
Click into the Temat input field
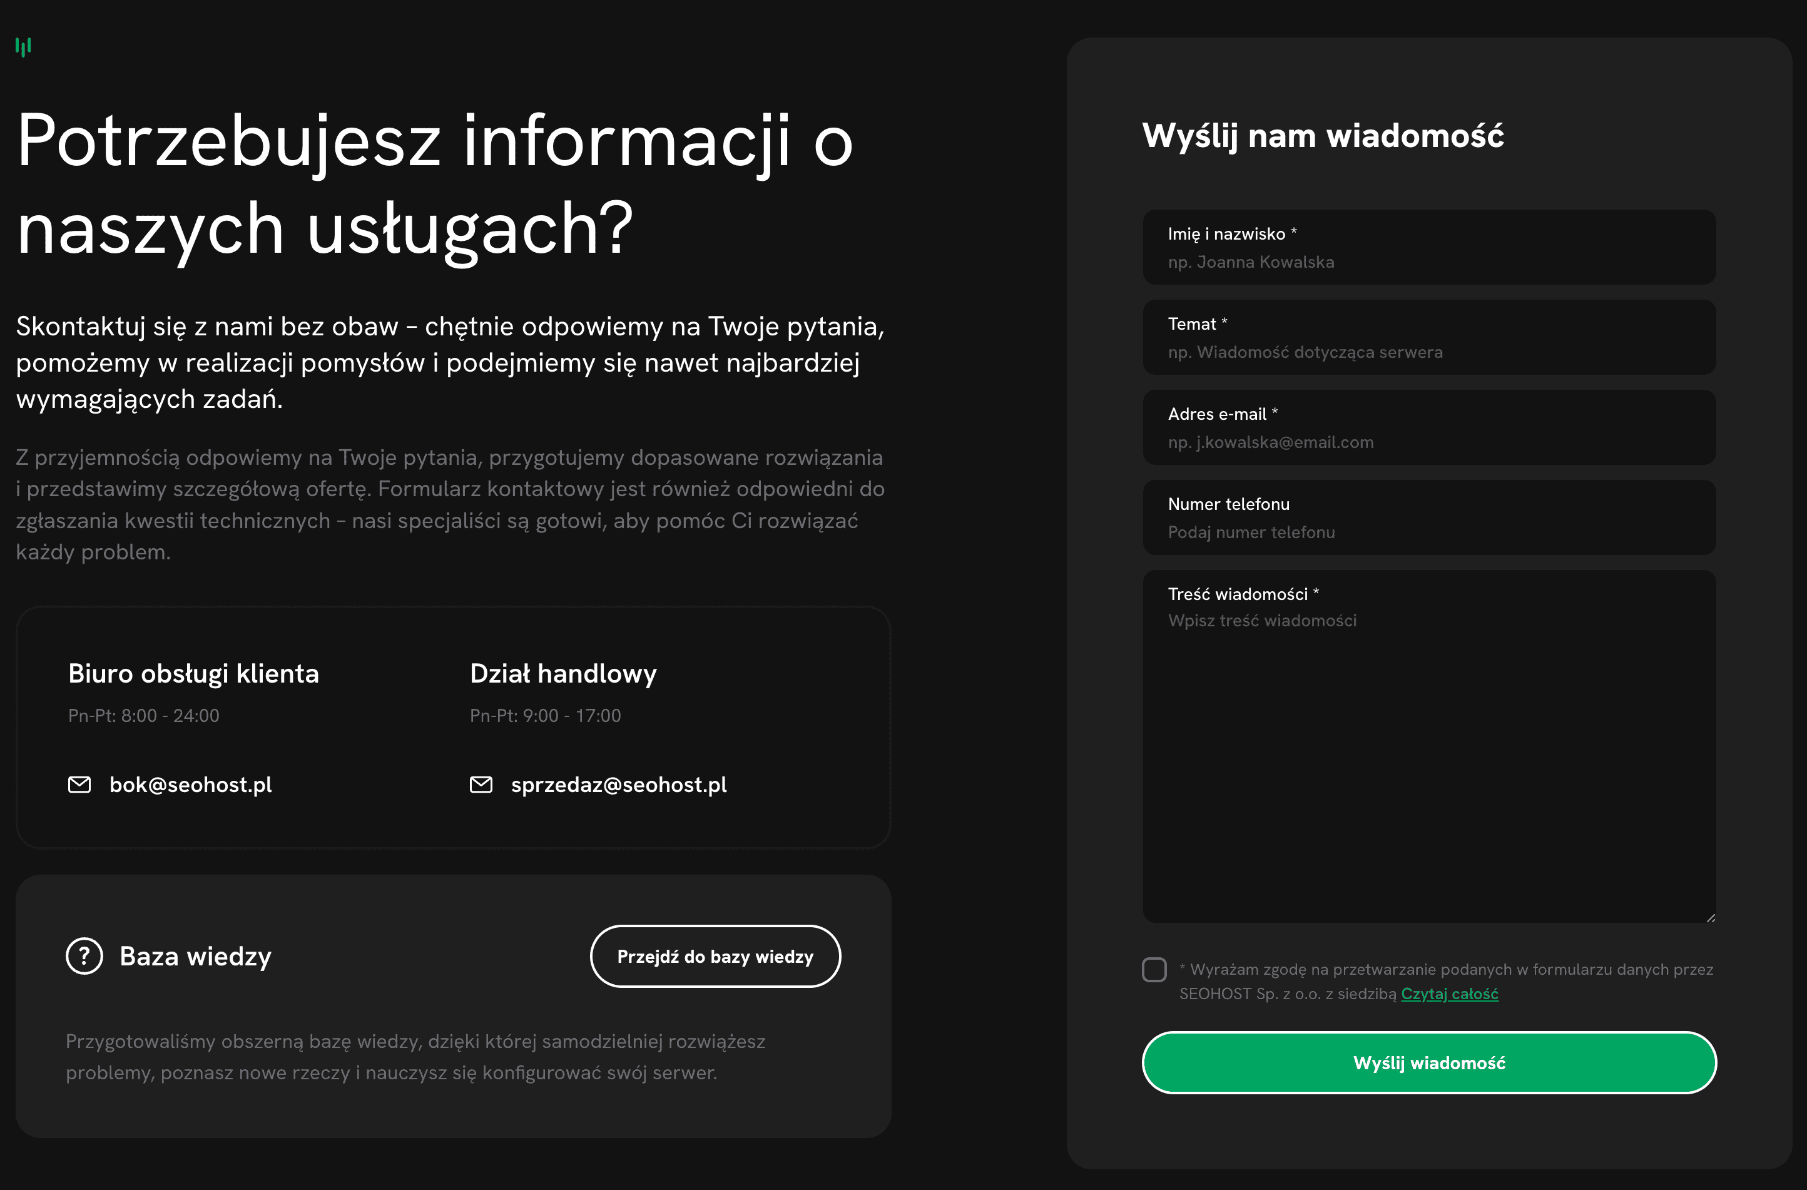click(1428, 352)
